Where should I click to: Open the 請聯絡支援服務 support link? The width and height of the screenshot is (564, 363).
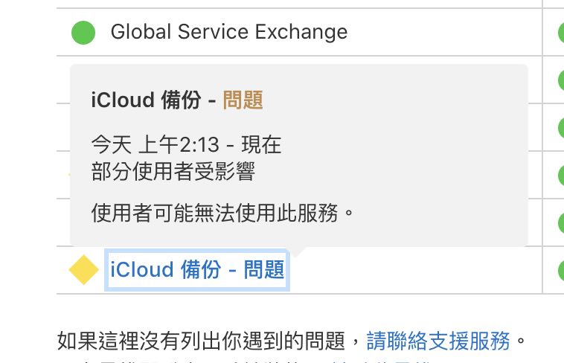pos(438,341)
